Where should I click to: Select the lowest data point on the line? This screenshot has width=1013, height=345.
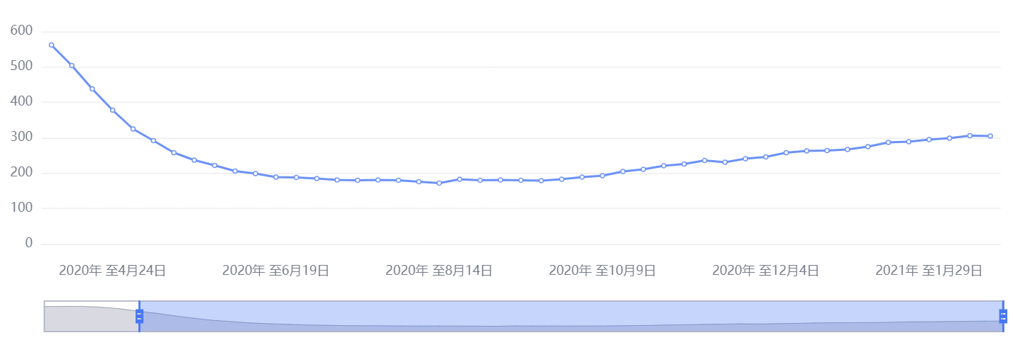(x=439, y=183)
